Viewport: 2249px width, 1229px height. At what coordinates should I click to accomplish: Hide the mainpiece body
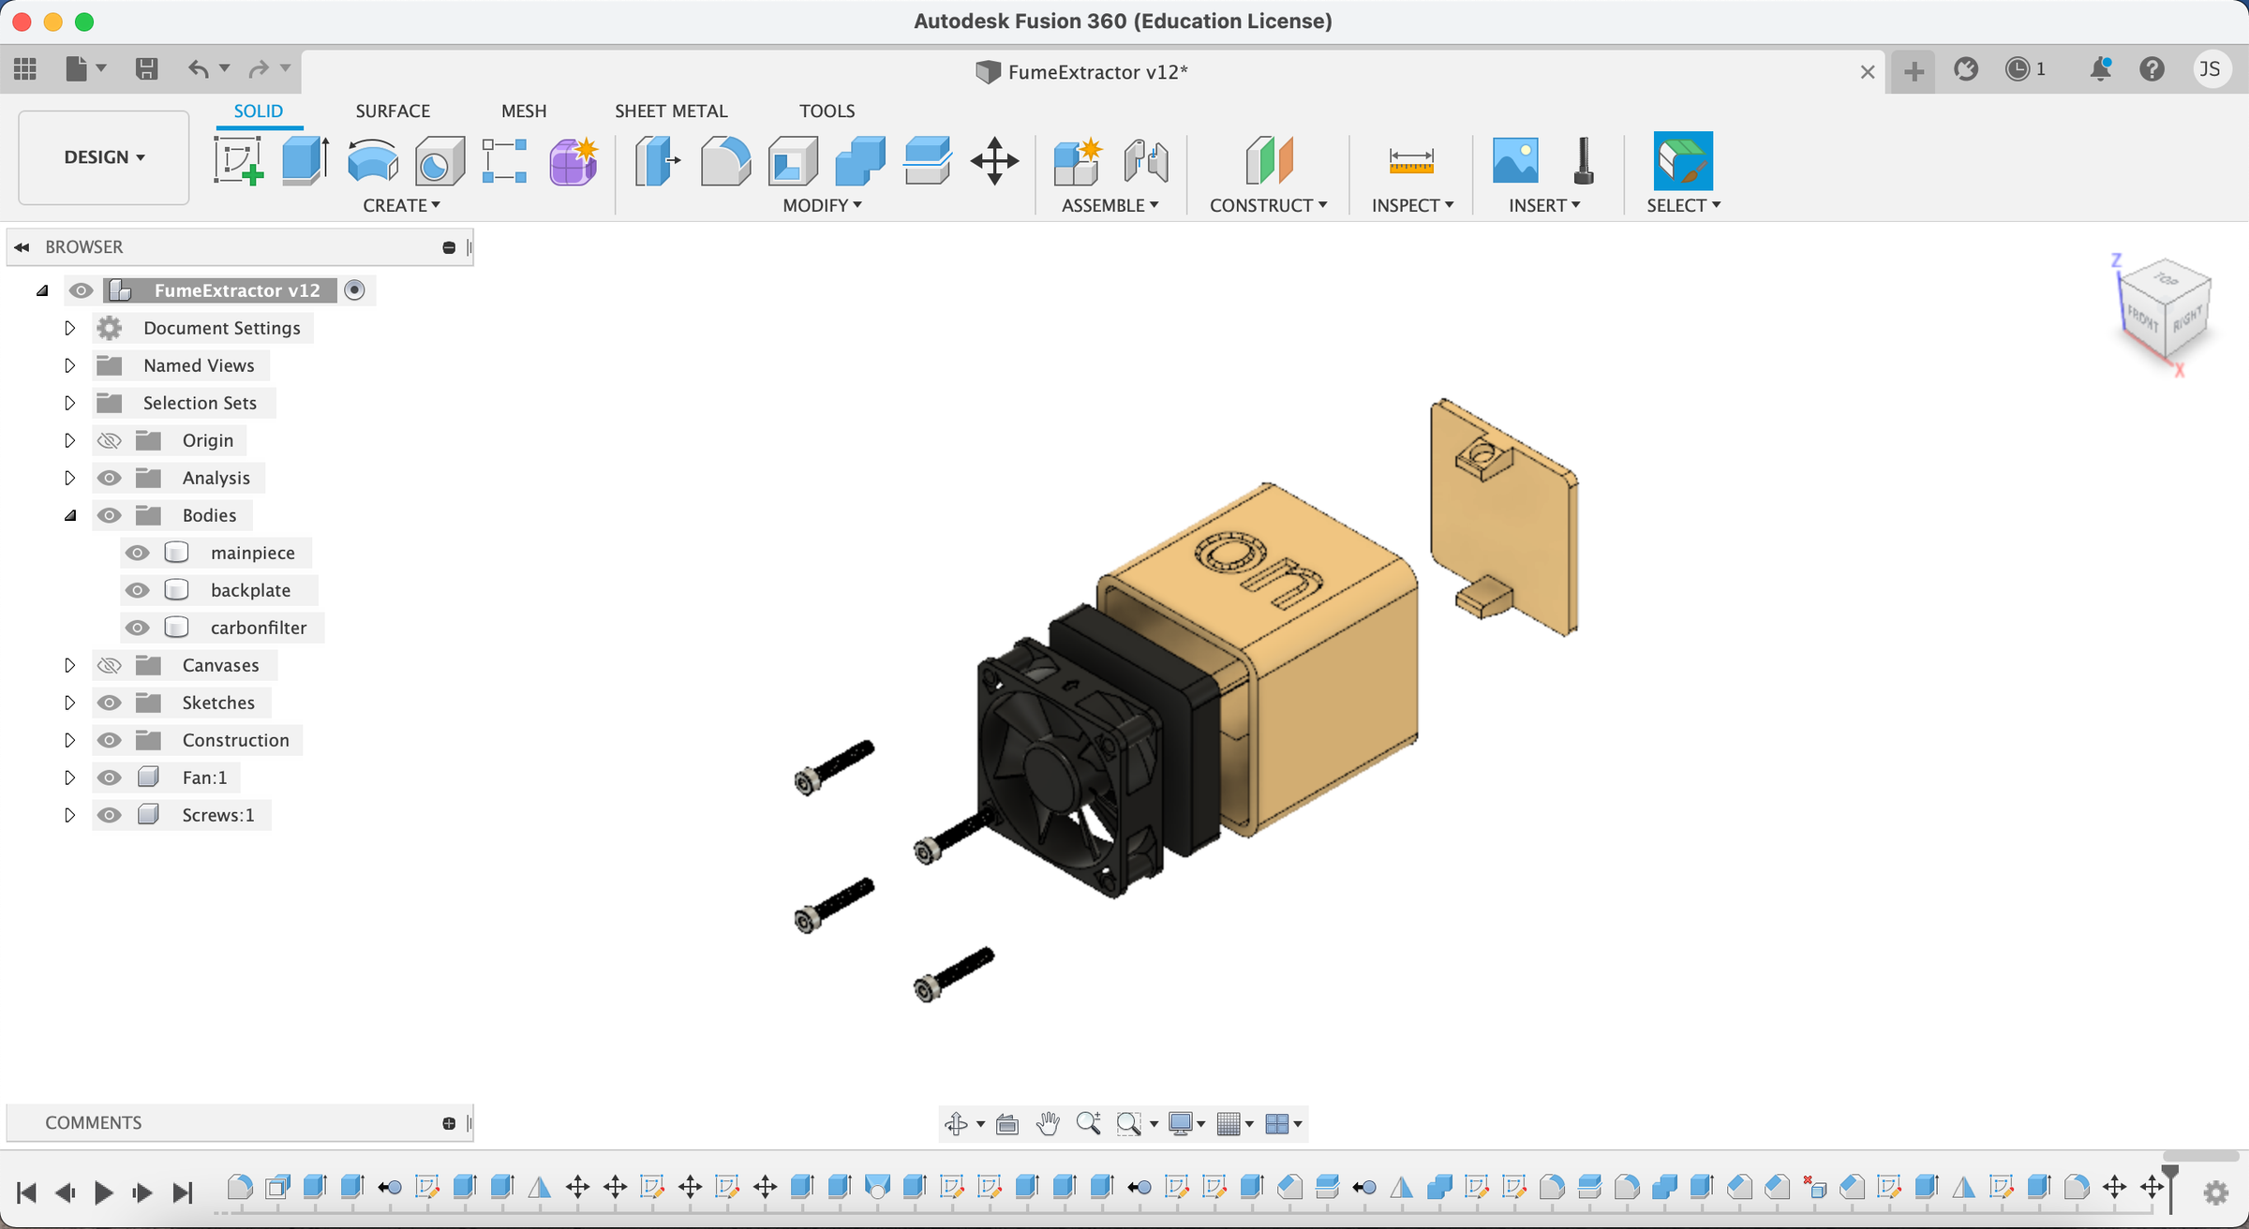pyautogui.click(x=138, y=553)
